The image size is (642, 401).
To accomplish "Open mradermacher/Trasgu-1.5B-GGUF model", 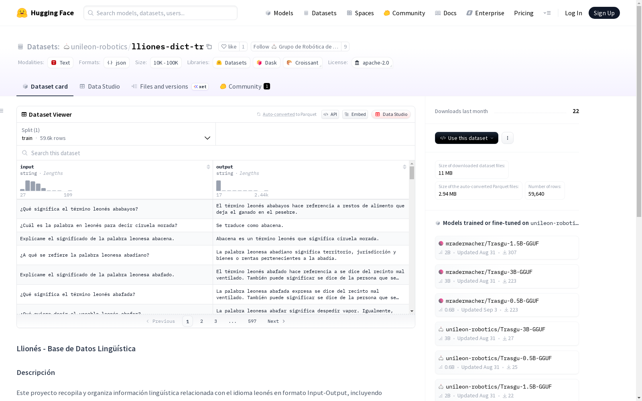I will tap(507, 248).
